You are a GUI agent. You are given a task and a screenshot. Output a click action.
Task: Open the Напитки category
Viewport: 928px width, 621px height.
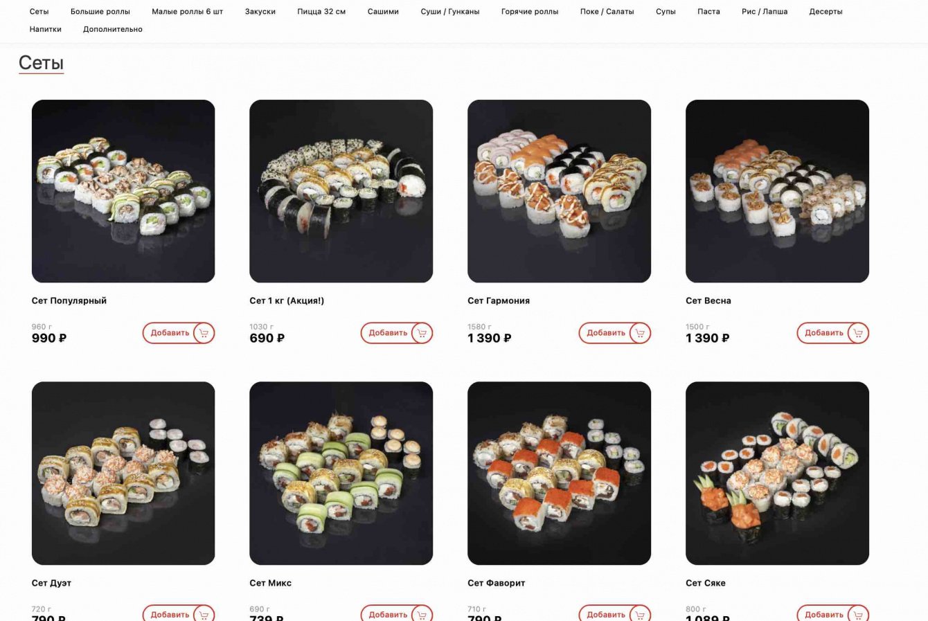pos(46,29)
